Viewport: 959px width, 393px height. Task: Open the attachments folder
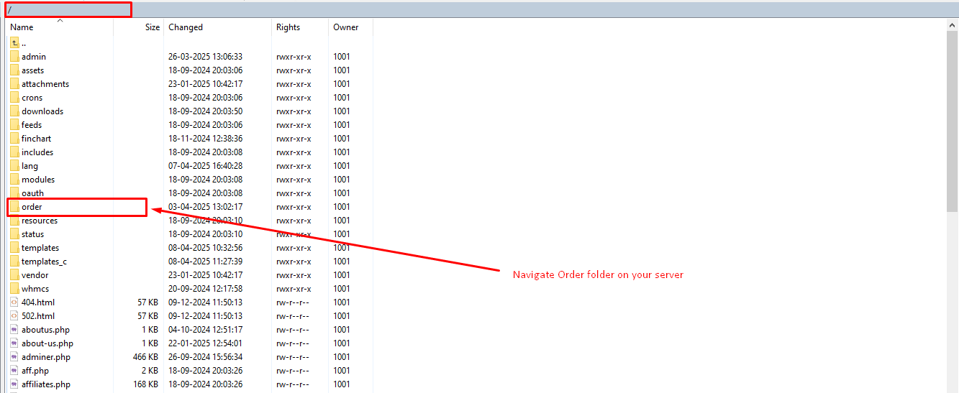[x=45, y=84]
